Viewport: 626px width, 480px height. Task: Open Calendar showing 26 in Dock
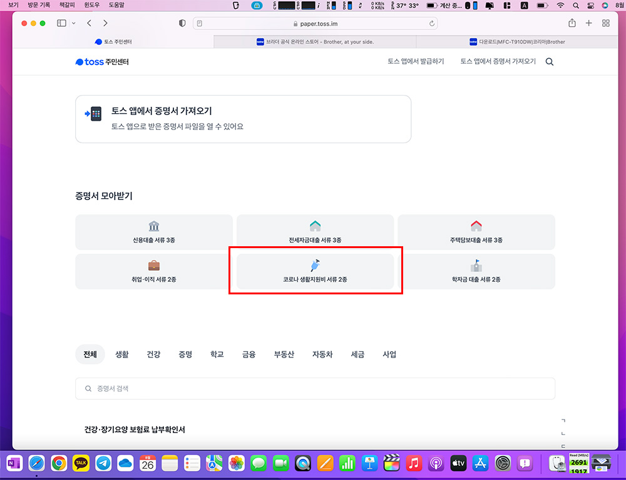click(148, 463)
